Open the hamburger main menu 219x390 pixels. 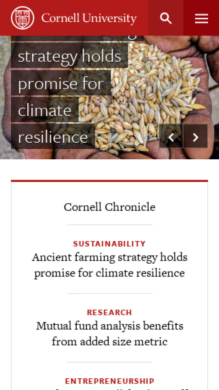(x=201, y=18)
